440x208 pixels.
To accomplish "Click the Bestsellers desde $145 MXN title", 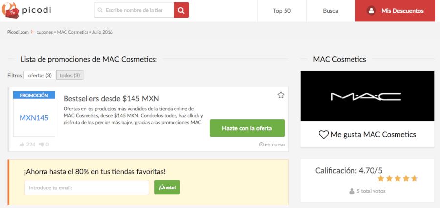I will click(x=111, y=99).
